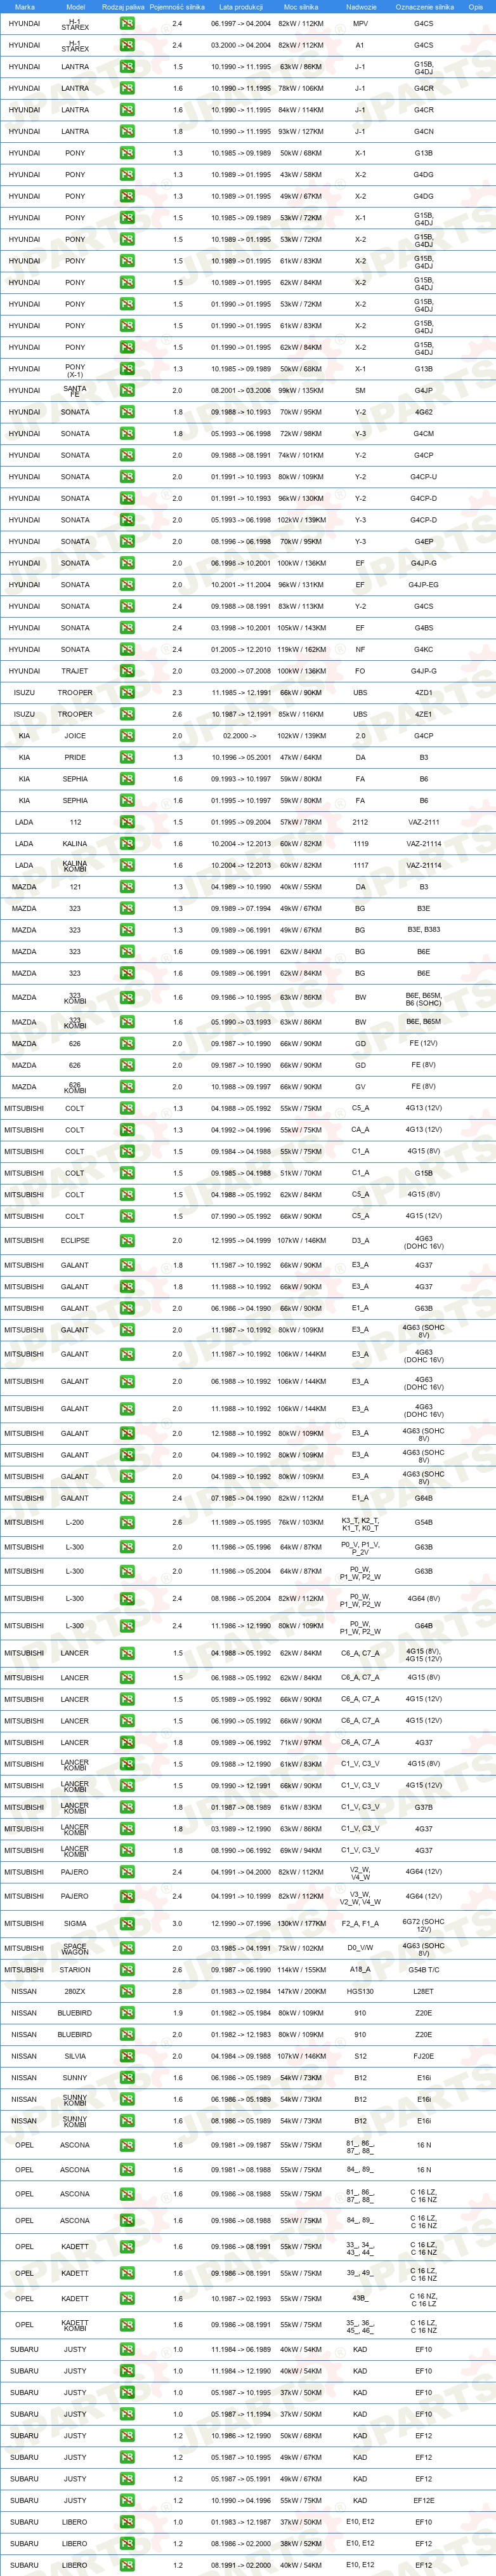Click fuel icon in Hyundai Lantra G4CN row
Screen dimensions: 496x2576
(127, 131)
